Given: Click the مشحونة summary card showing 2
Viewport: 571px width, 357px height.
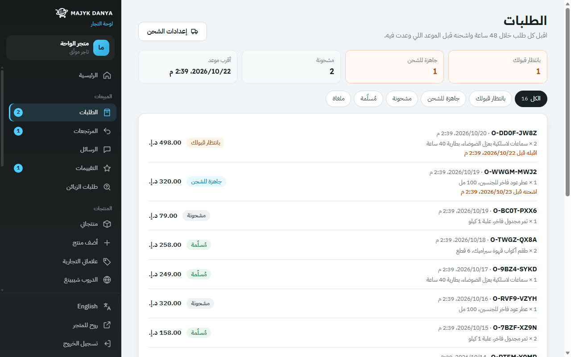Looking at the screenshot, I should click(291, 67).
